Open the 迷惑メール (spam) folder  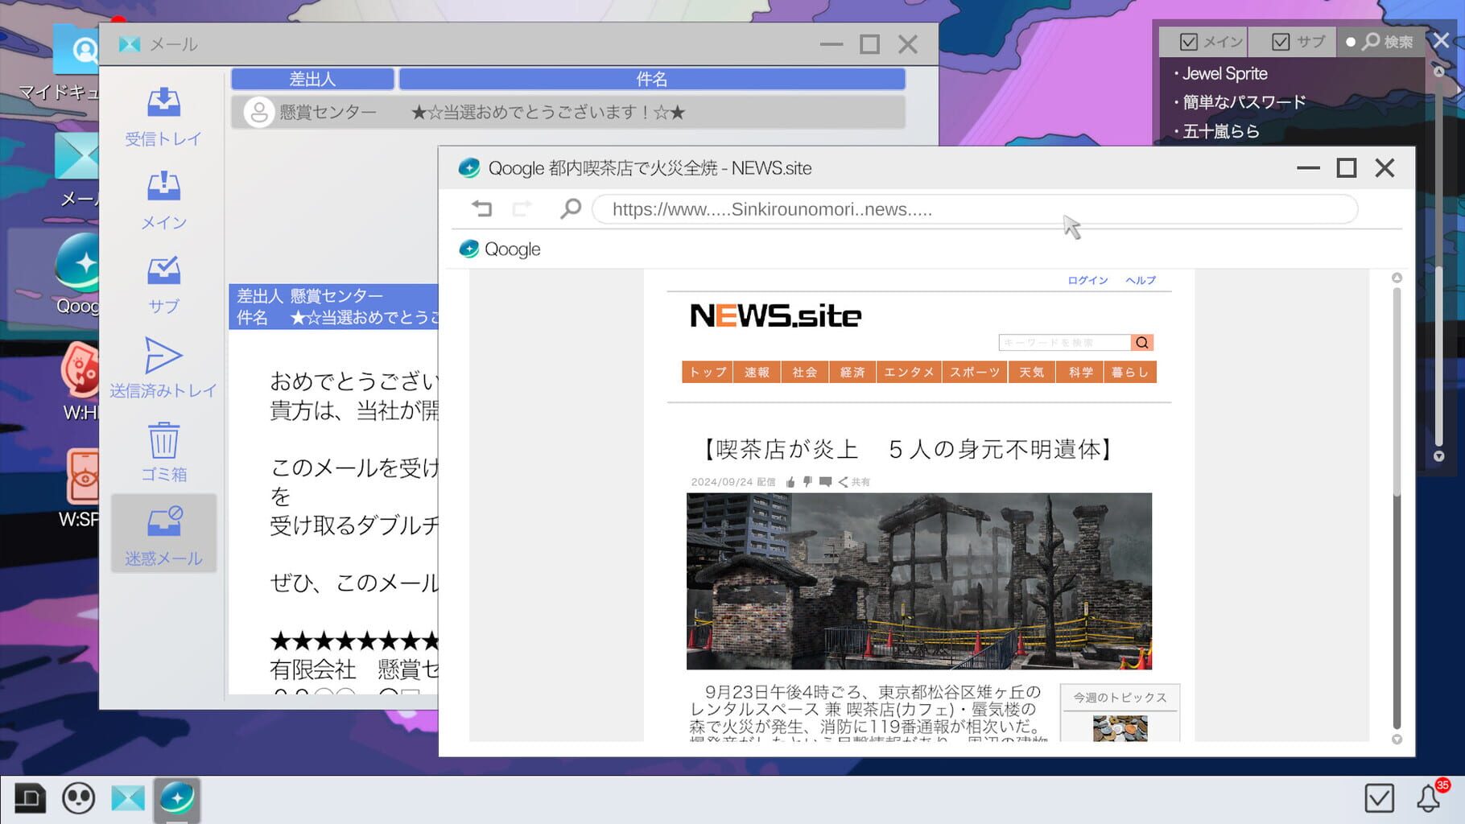coord(163,534)
